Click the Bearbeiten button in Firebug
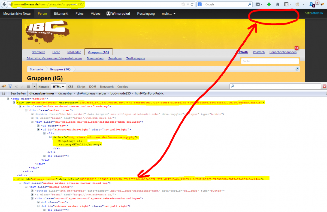 (18, 93)
